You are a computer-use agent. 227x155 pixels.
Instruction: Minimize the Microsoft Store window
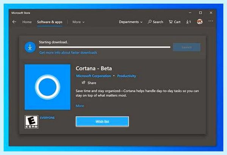tap(190, 13)
